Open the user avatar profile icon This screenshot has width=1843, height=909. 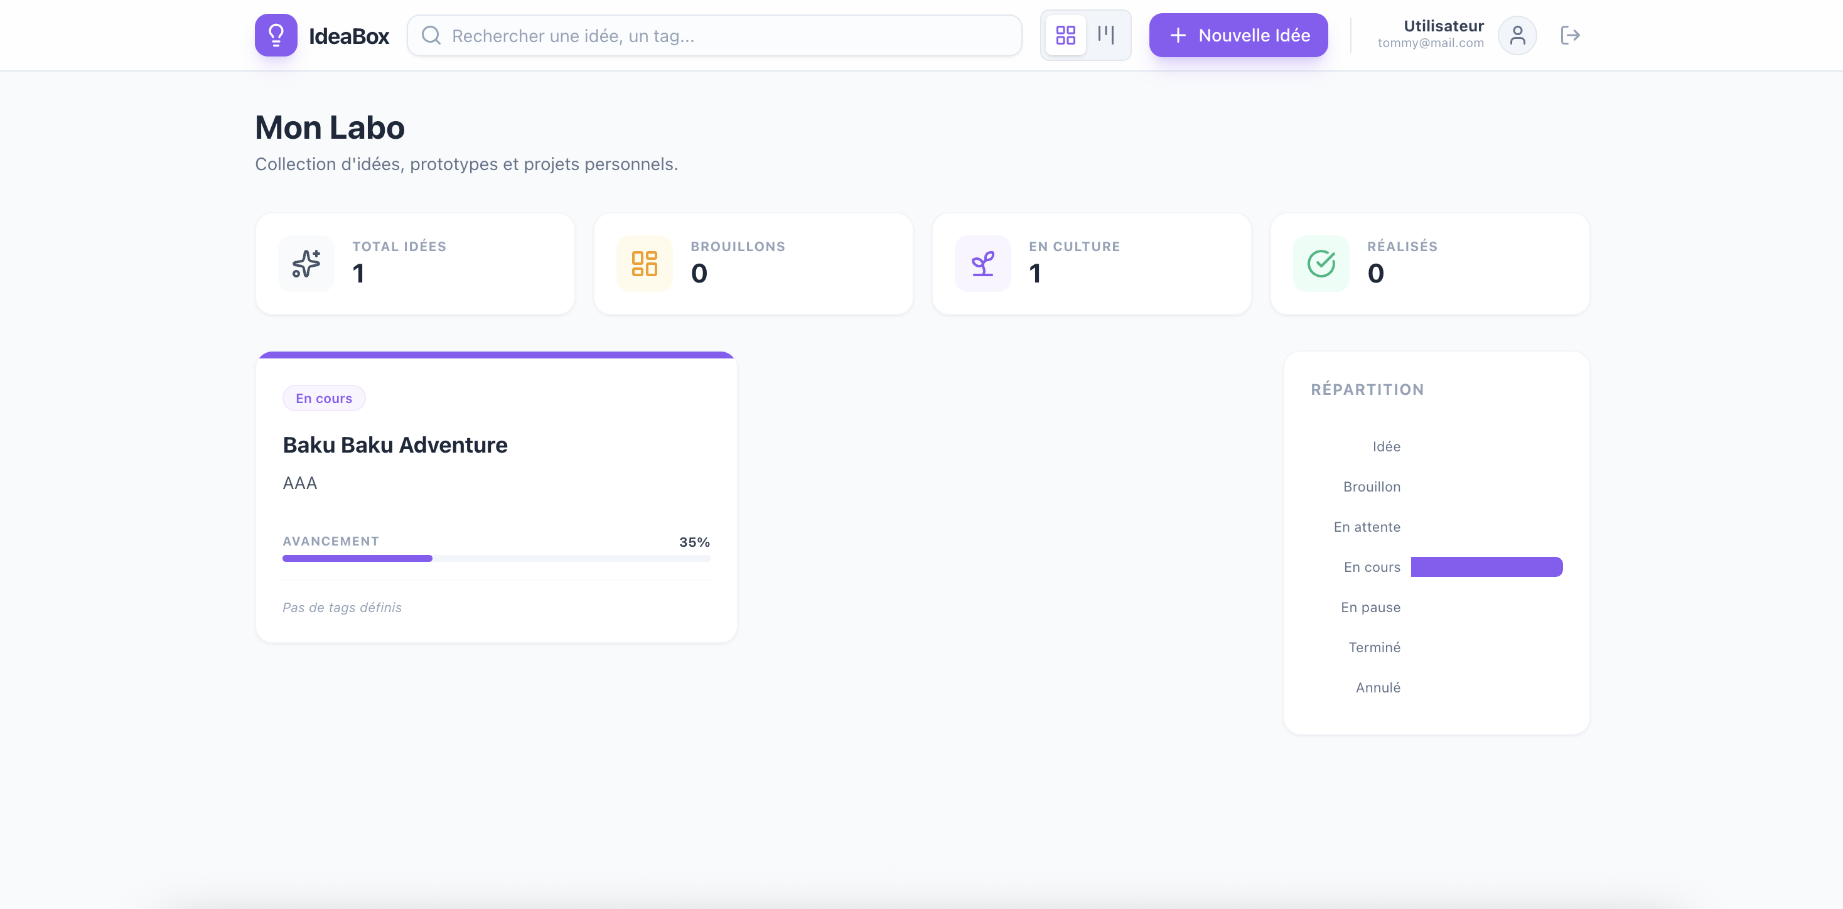(x=1517, y=35)
